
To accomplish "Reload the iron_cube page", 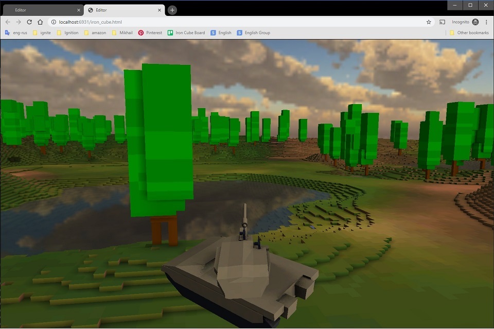I will pyautogui.click(x=29, y=22).
